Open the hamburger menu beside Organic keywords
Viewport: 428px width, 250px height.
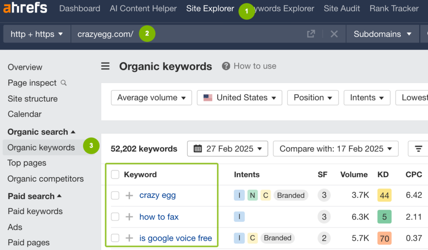click(x=105, y=66)
